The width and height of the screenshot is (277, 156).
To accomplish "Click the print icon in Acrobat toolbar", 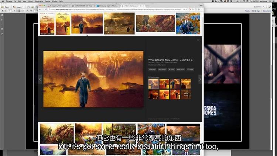I will [37, 7].
